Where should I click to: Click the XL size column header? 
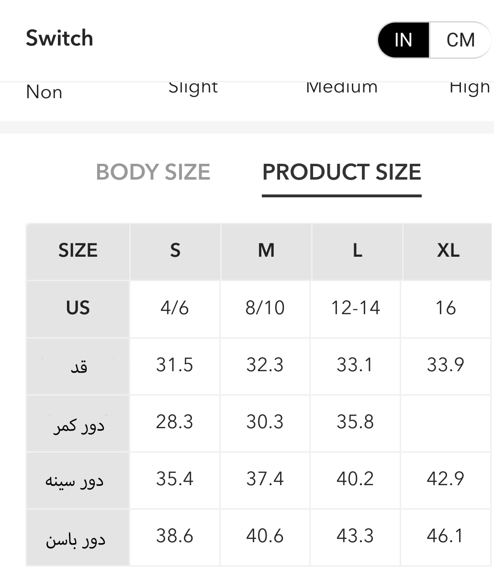pyautogui.click(x=448, y=250)
